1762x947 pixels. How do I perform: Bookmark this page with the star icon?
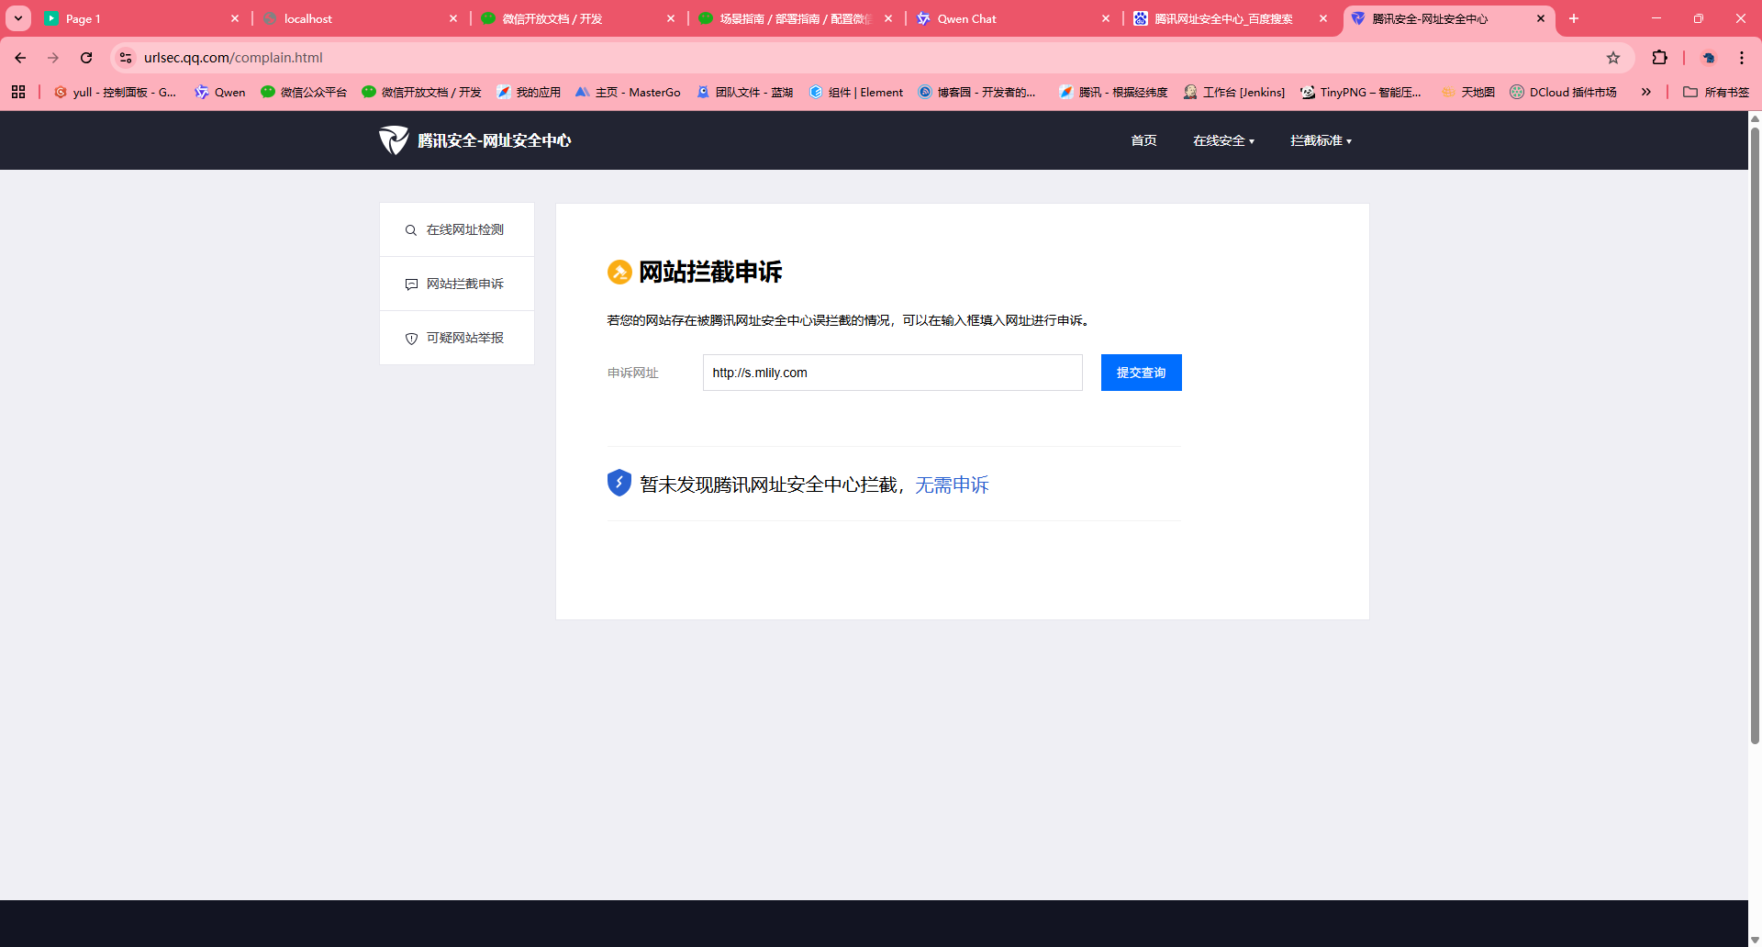point(1613,58)
